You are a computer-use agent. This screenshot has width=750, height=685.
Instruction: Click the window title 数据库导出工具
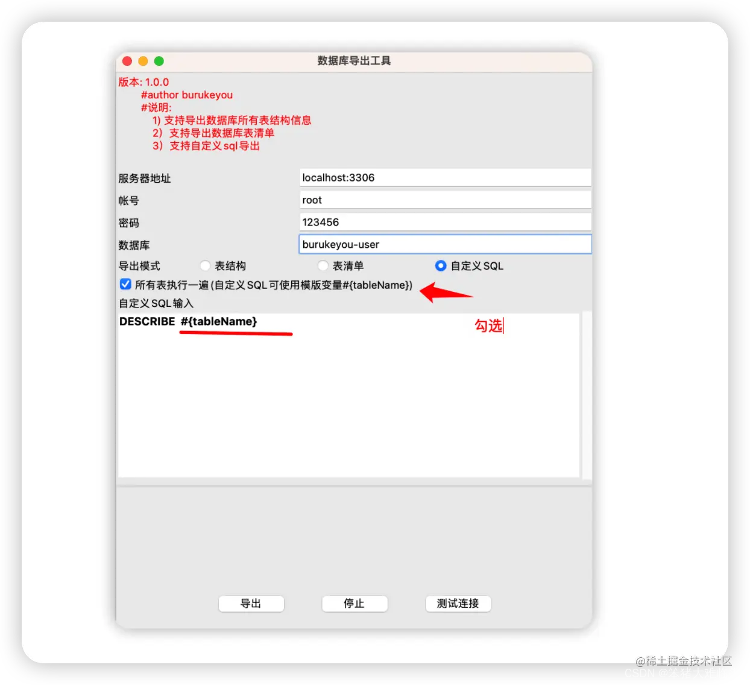pos(355,61)
